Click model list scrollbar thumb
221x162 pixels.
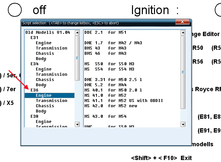[77, 58]
